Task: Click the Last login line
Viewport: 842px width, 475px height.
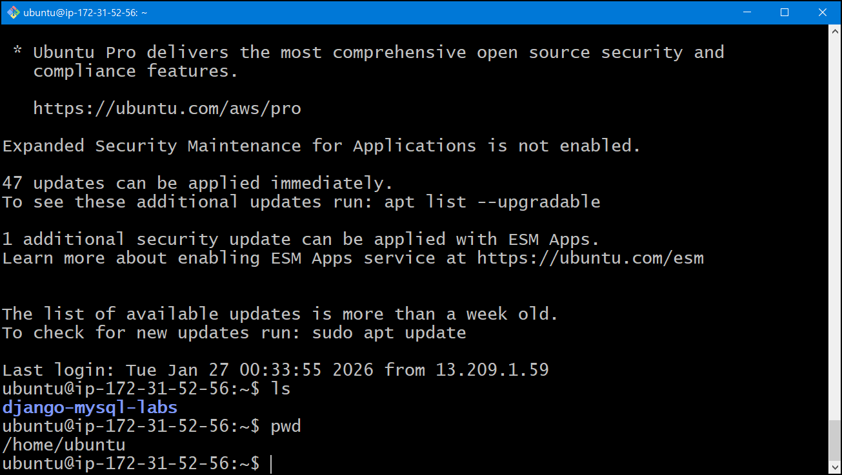Action: [276, 370]
